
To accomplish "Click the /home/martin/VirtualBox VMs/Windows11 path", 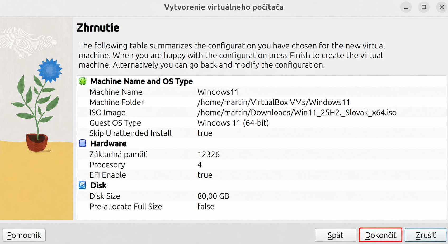I will 274,102.
